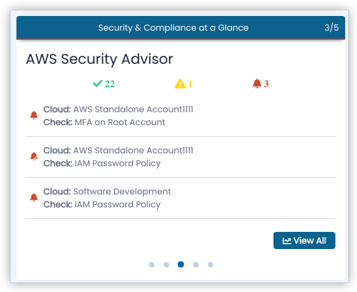Click the green checkmark passed checks icon
The height and width of the screenshot is (292, 357).
98,83
